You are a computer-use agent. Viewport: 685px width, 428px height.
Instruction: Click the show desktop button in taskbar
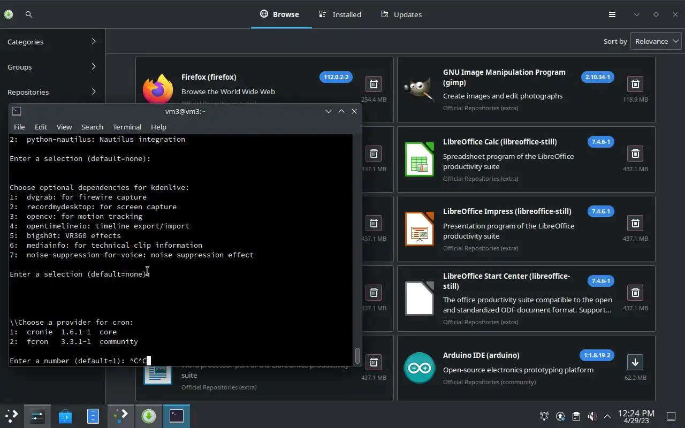(x=671, y=416)
